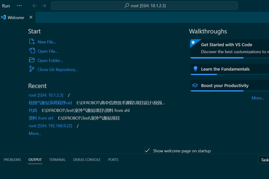Click the Open File... link

(x=48, y=51)
